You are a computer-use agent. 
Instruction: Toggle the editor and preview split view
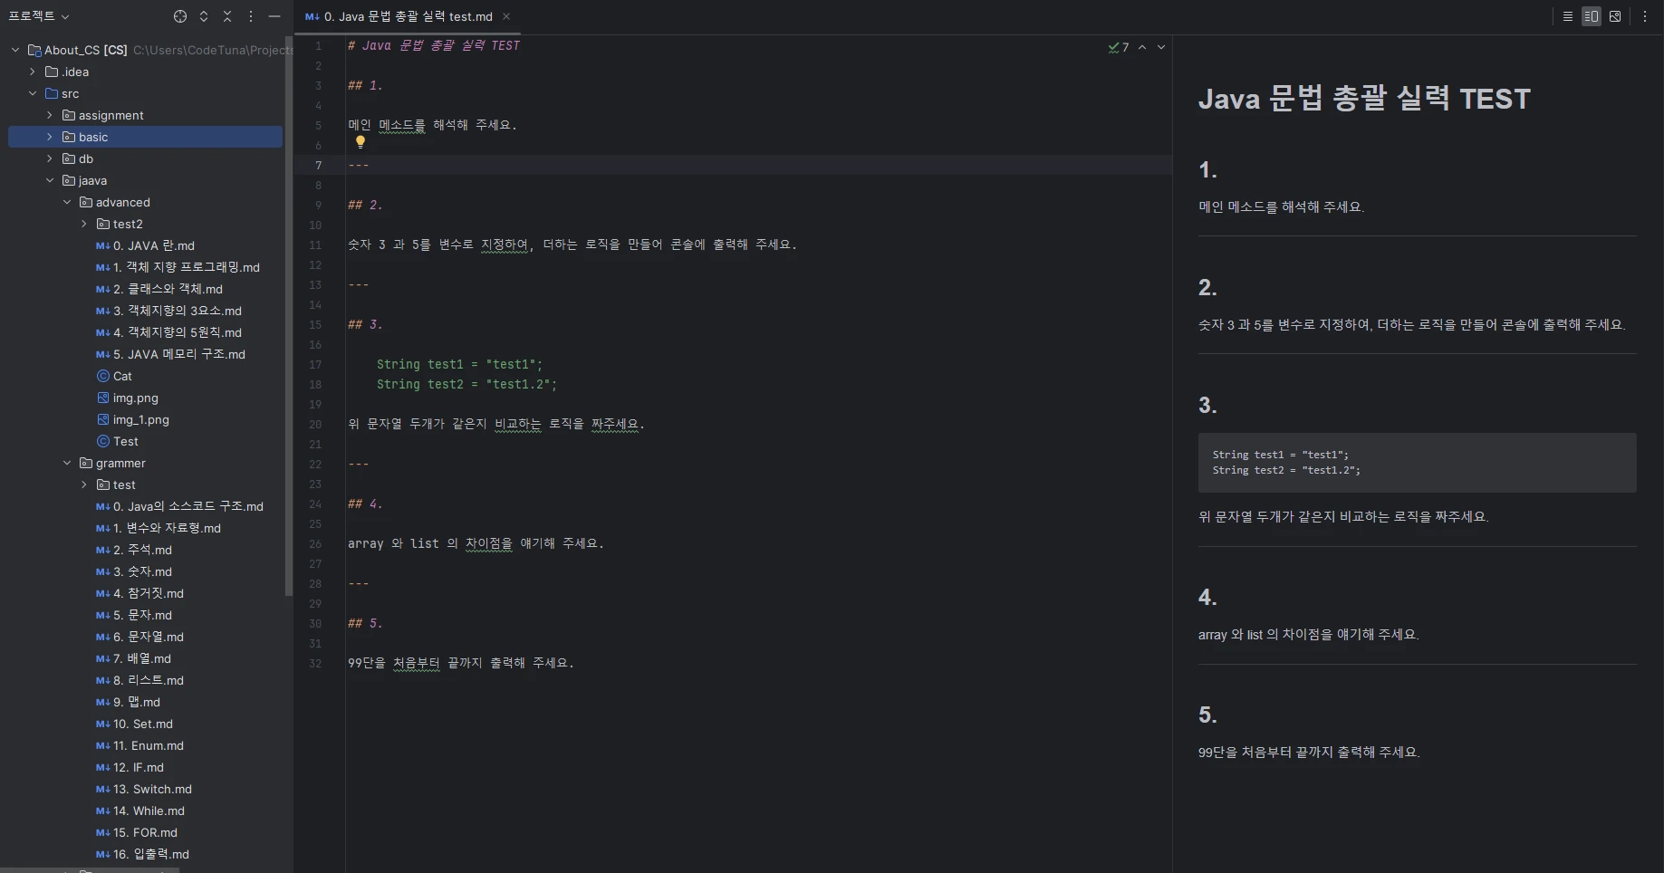(1592, 16)
